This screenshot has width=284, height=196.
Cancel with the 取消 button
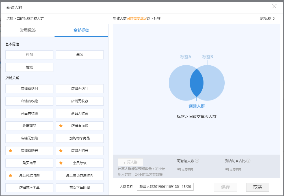pyautogui.click(x=257, y=187)
